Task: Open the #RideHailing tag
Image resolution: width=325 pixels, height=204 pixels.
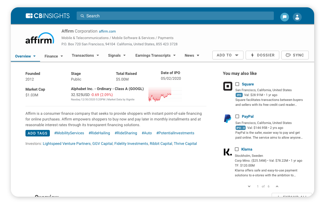Action: (x=99, y=133)
